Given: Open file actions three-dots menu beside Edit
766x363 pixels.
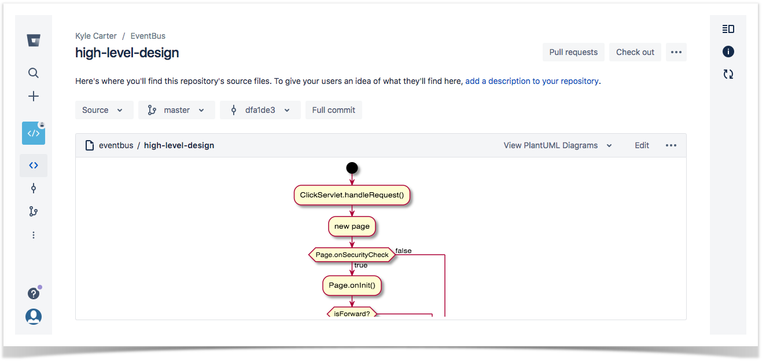Looking at the screenshot, I should 671,145.
